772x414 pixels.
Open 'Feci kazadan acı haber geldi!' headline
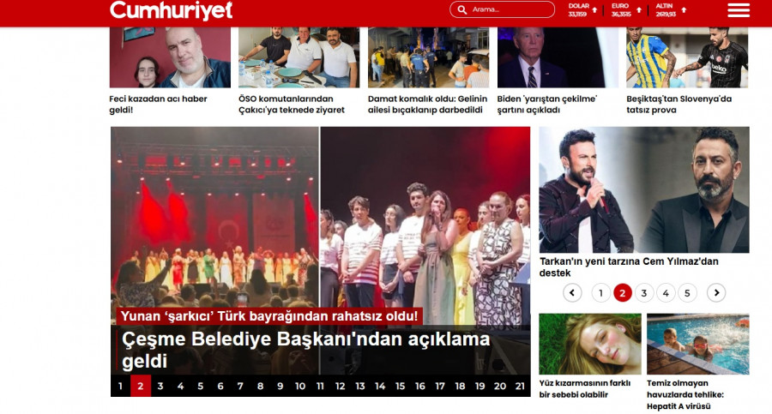[x=158, y=105]
